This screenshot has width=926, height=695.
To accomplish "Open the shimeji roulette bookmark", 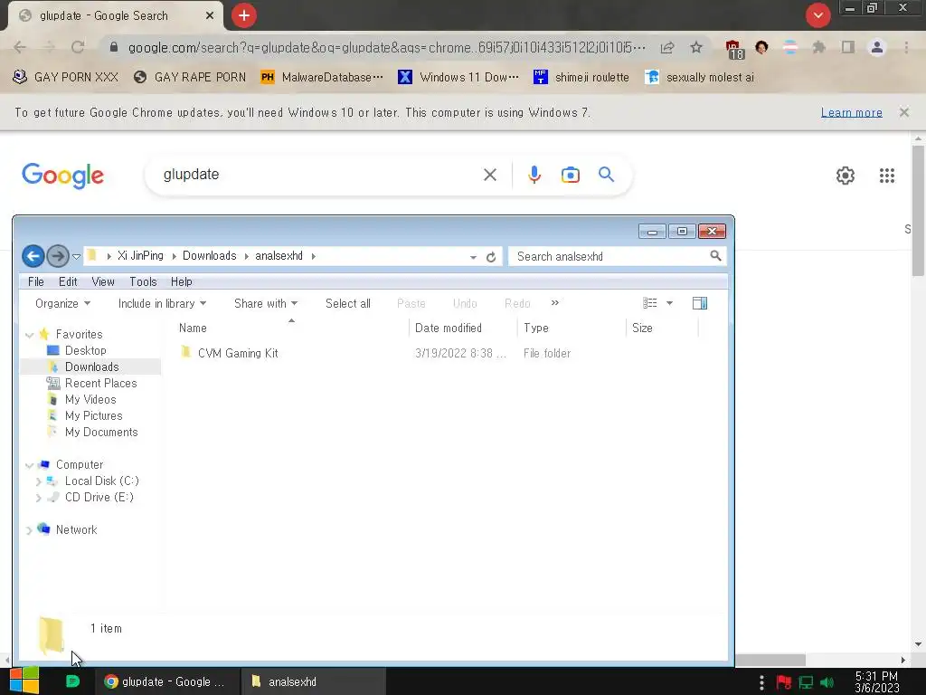I will [x=581, y=77].
